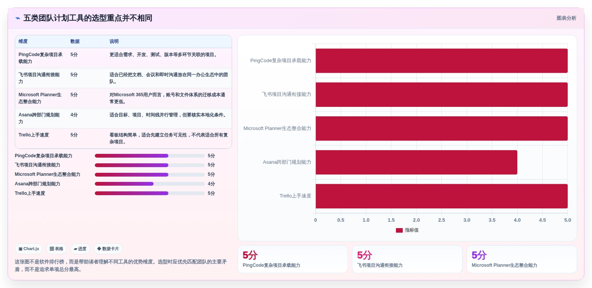Click table cell PingCode复杂项目承载能力

(x=41, y=58)
